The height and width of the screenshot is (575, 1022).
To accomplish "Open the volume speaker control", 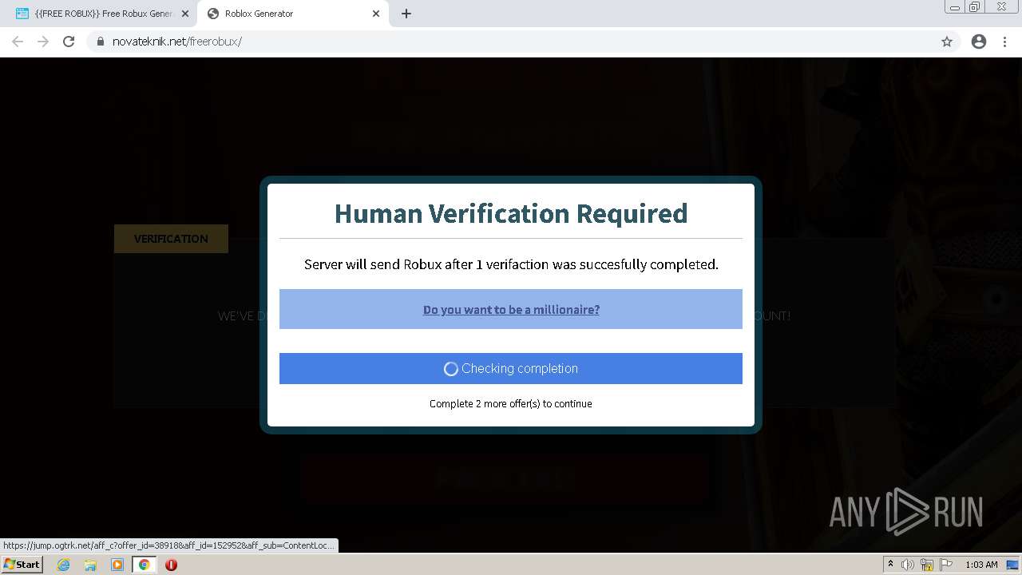I will coord(908,565).
